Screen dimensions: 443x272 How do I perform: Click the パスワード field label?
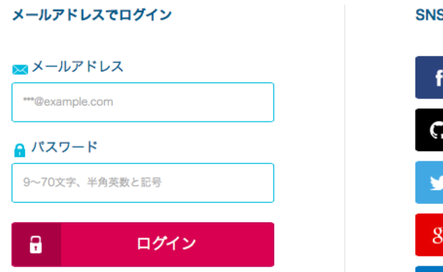click(x=64, y=147)
